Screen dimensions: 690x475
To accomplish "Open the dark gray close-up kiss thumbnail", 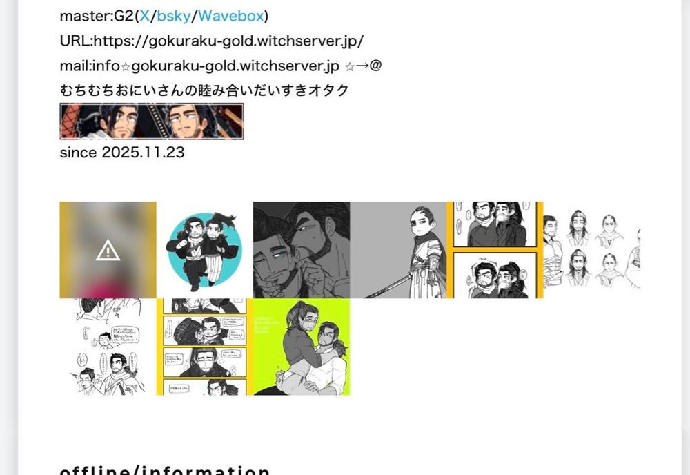I will tap(302, 250).
